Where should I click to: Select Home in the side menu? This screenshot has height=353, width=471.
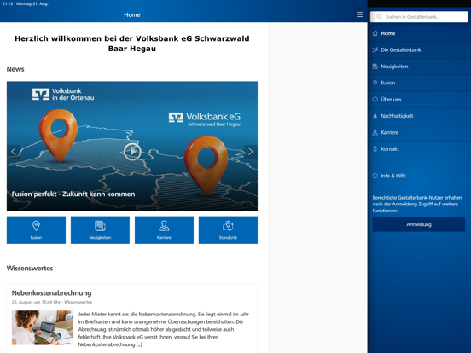[x=419, y=33]
